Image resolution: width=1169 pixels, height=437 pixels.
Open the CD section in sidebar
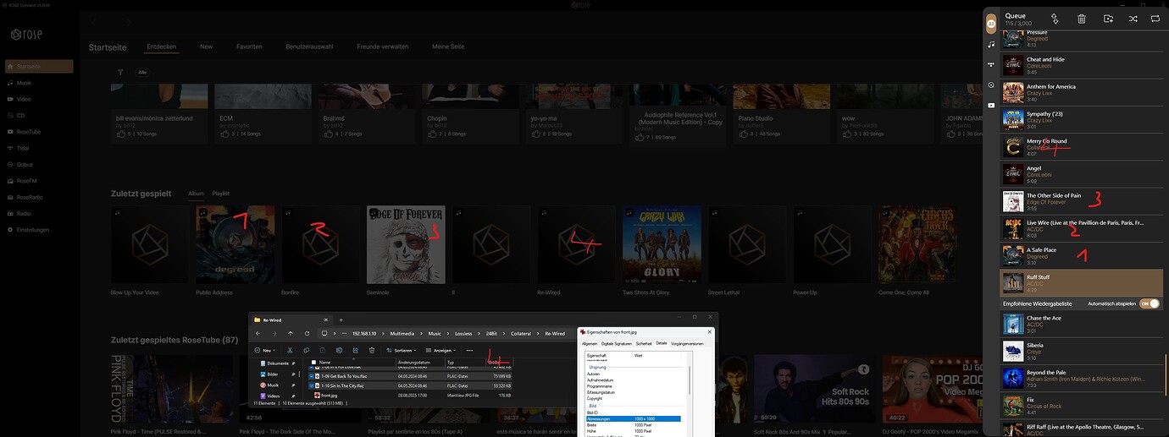pyautogui.click(x=21, y=115)
